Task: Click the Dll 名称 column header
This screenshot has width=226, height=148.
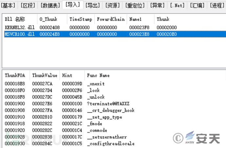Action: (15, 19)
